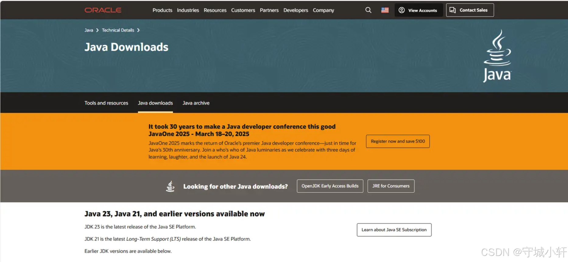
Task: Click the JavaOne 2025 - March 18–20 headline
Action: (x=199, y=134)
